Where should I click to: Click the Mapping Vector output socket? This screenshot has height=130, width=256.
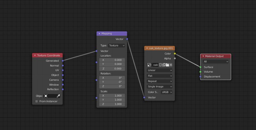(127, 39)
